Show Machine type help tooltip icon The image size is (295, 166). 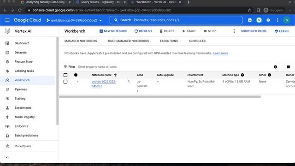242,75
